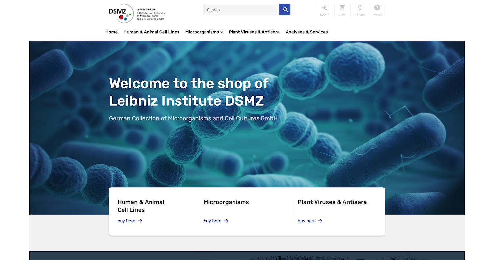Select the Human & Animal Cell Lines card title
Viewport: 494px width, 260px height.
[x=141, y=206]
